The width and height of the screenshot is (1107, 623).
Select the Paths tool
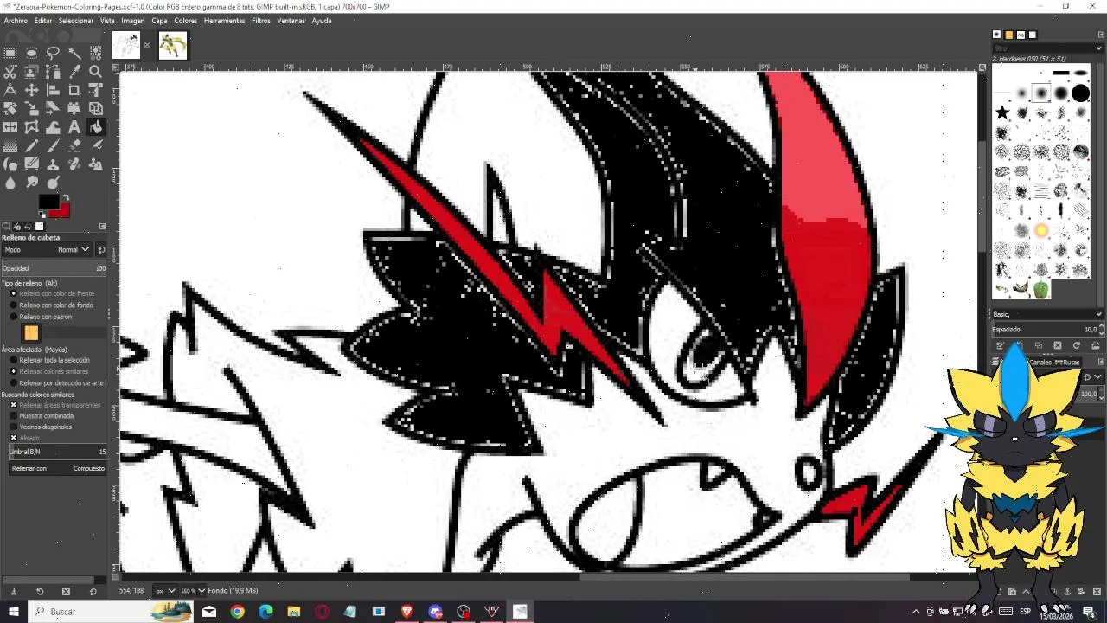coord(53,72)
